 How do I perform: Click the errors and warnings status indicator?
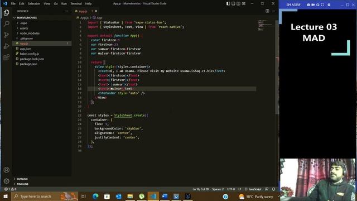(11, 189)
